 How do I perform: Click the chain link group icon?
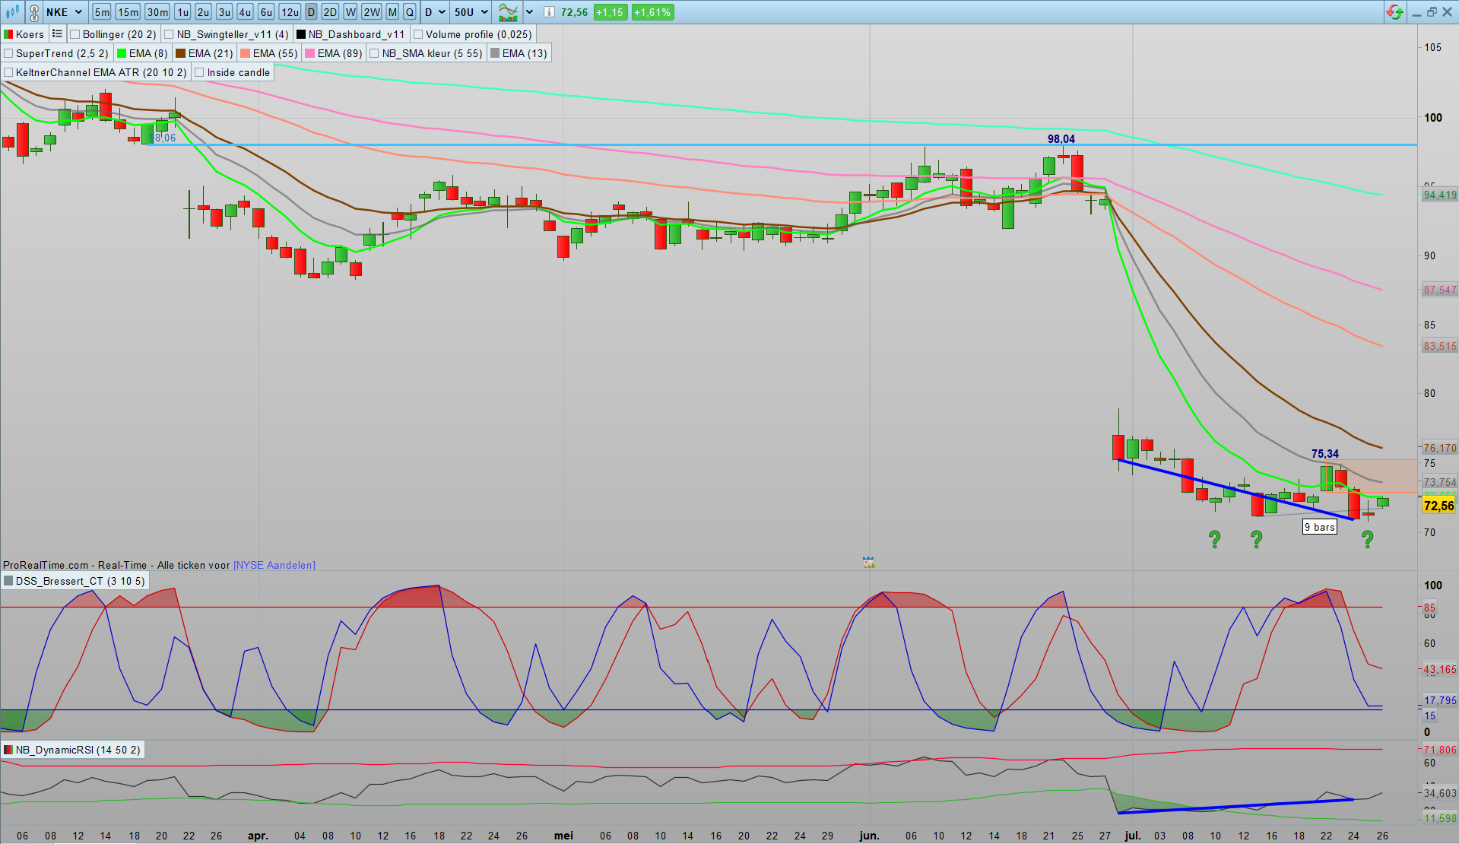click(34, 12)
